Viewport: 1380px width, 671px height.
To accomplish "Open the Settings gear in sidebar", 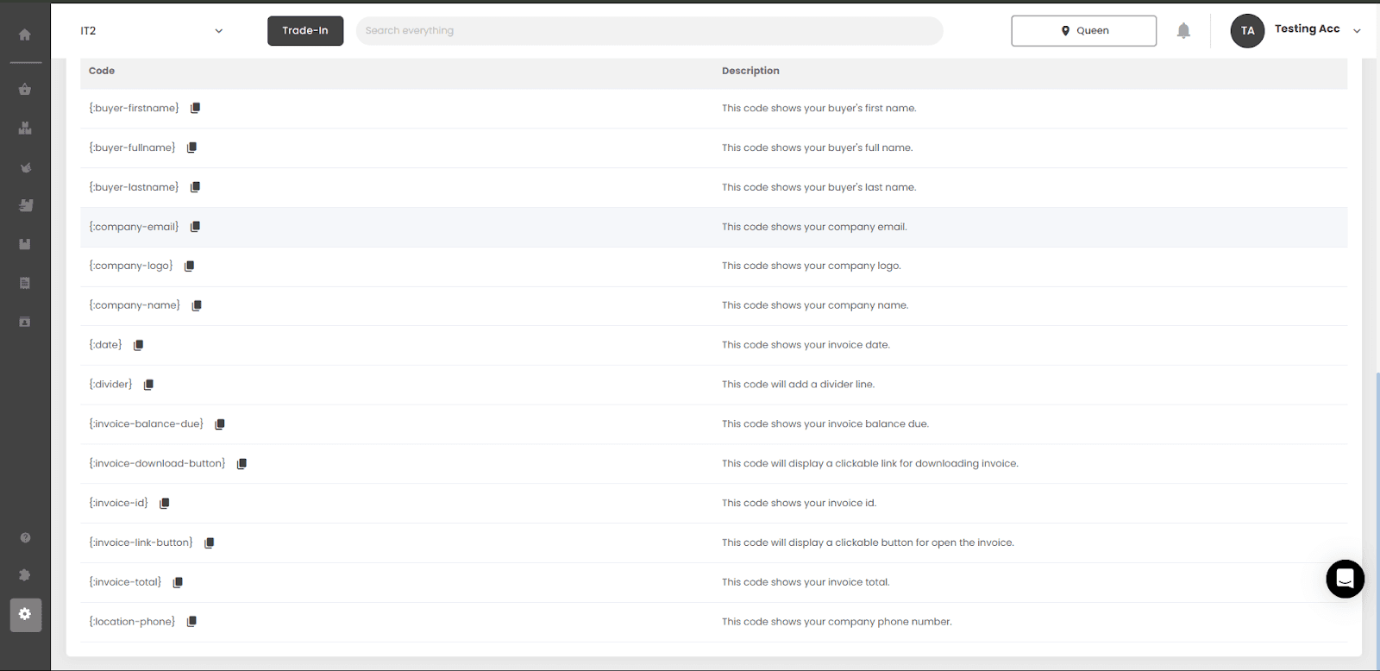I will (x=25, y=614).
